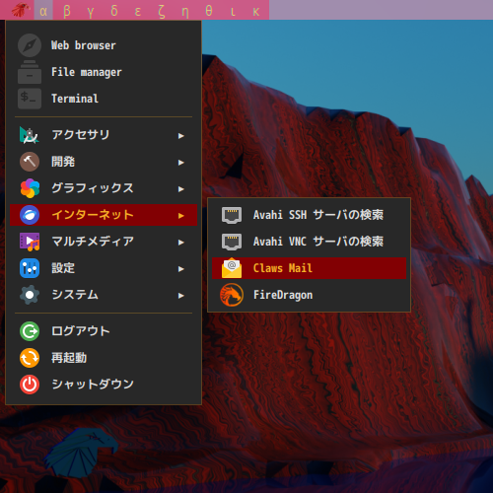The image size is (493, 493).
Task: Open the Web browser compass icon
Action: point(30,45)
